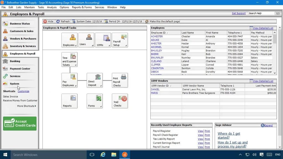Open 1099 vendor PARIS record
This screenshot has width=283, height=159.
click(154, 93)
